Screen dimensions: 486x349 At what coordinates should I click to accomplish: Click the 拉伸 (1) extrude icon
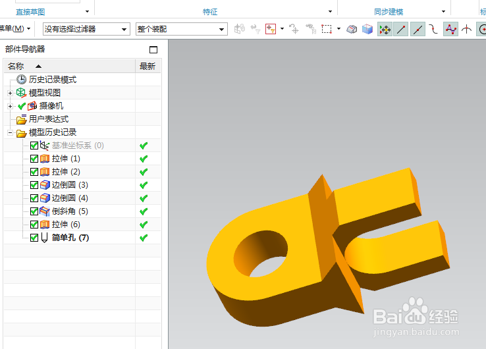click(45, 159)
